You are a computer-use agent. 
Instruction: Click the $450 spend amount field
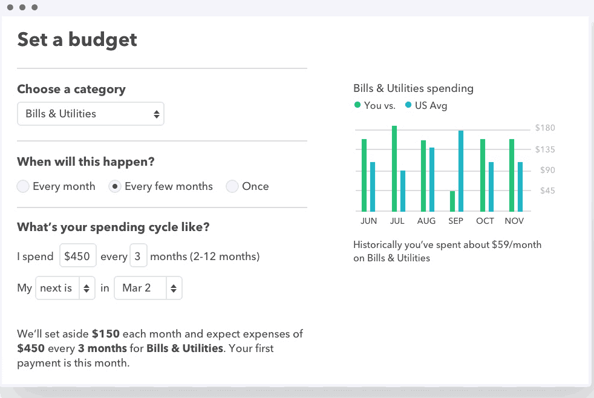78,256
